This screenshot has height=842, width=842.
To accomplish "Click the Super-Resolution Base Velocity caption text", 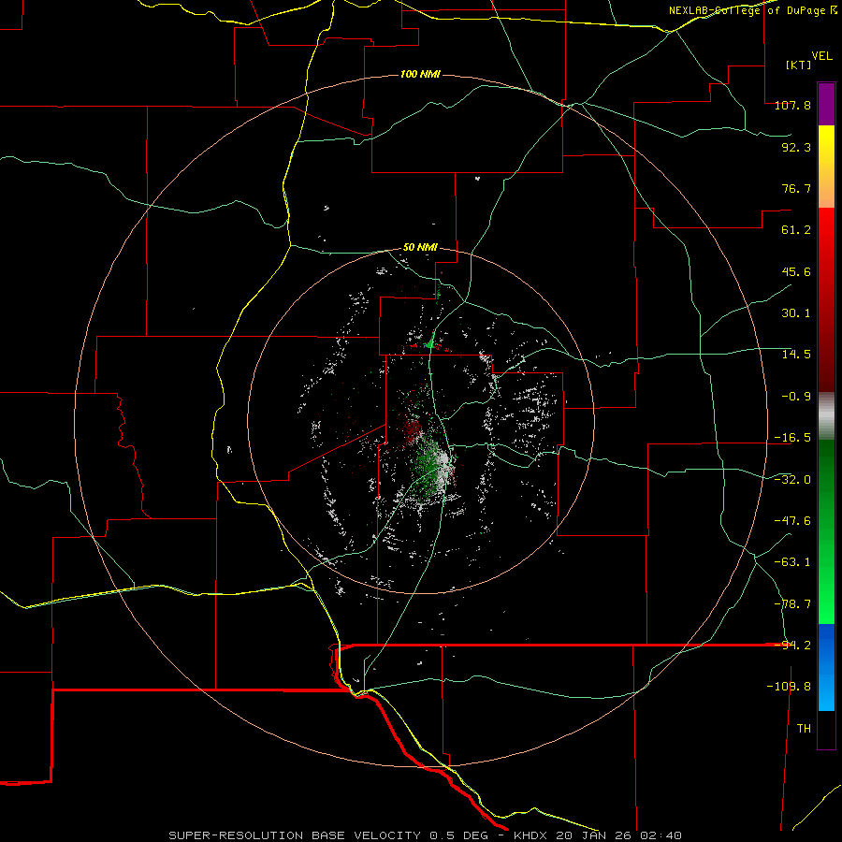I will pos(425,835).
